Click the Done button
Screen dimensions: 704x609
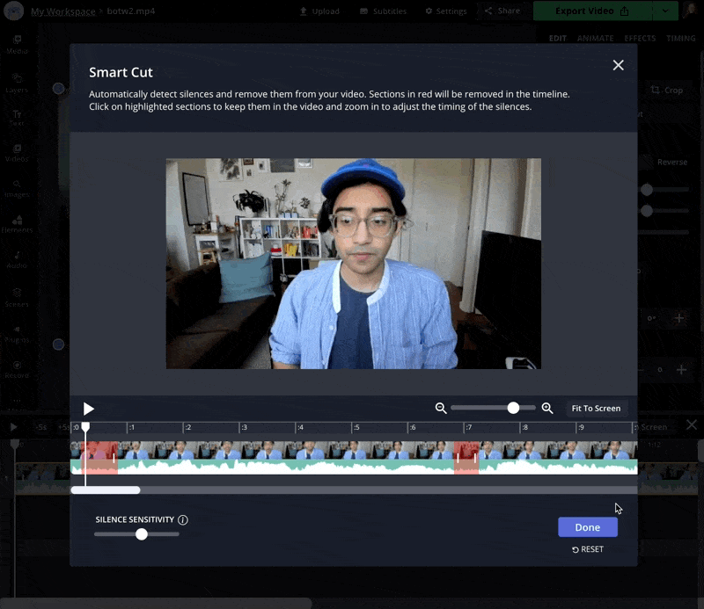pyautogui.click(x=588, y=527)
